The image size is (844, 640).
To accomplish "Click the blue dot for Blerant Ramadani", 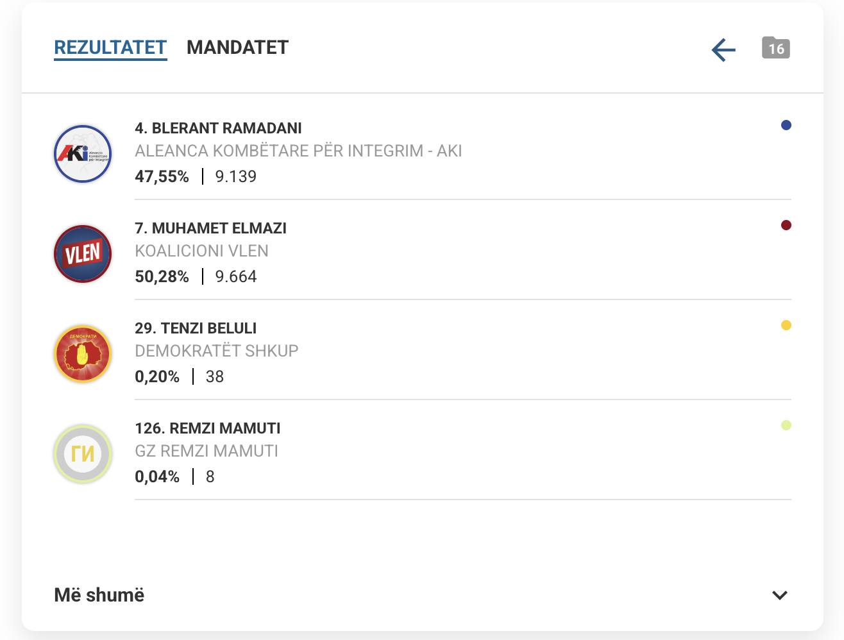I will (x=786, y=125).
